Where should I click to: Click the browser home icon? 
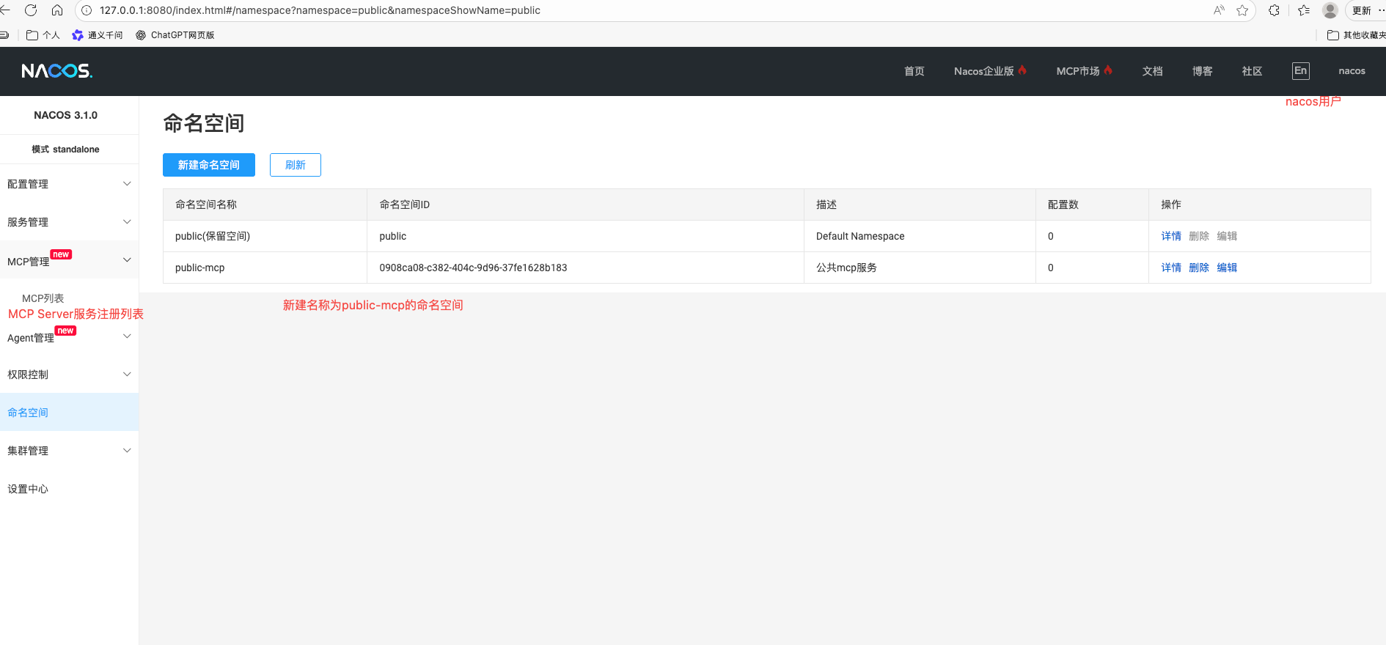(57, 10)
